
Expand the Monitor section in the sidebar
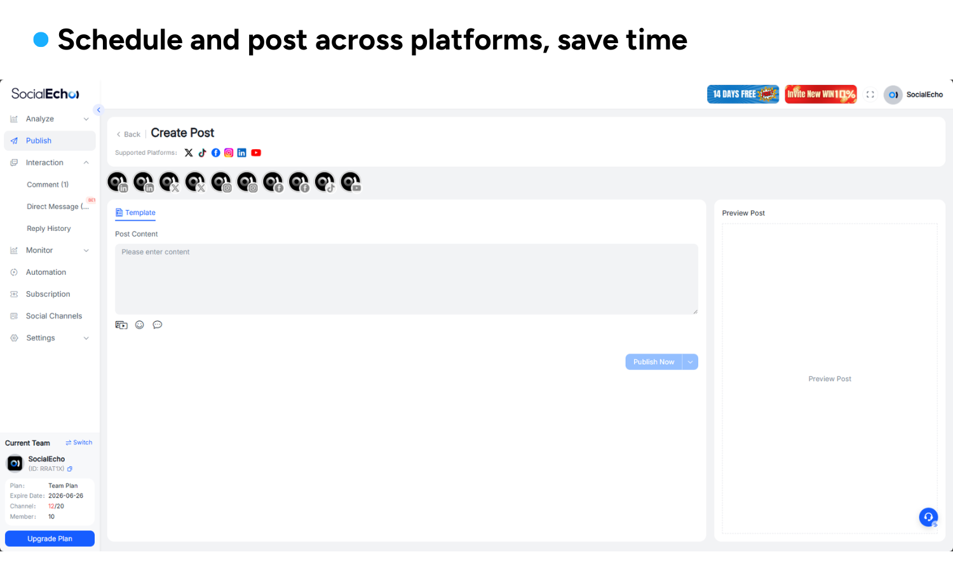coord(86,250)
